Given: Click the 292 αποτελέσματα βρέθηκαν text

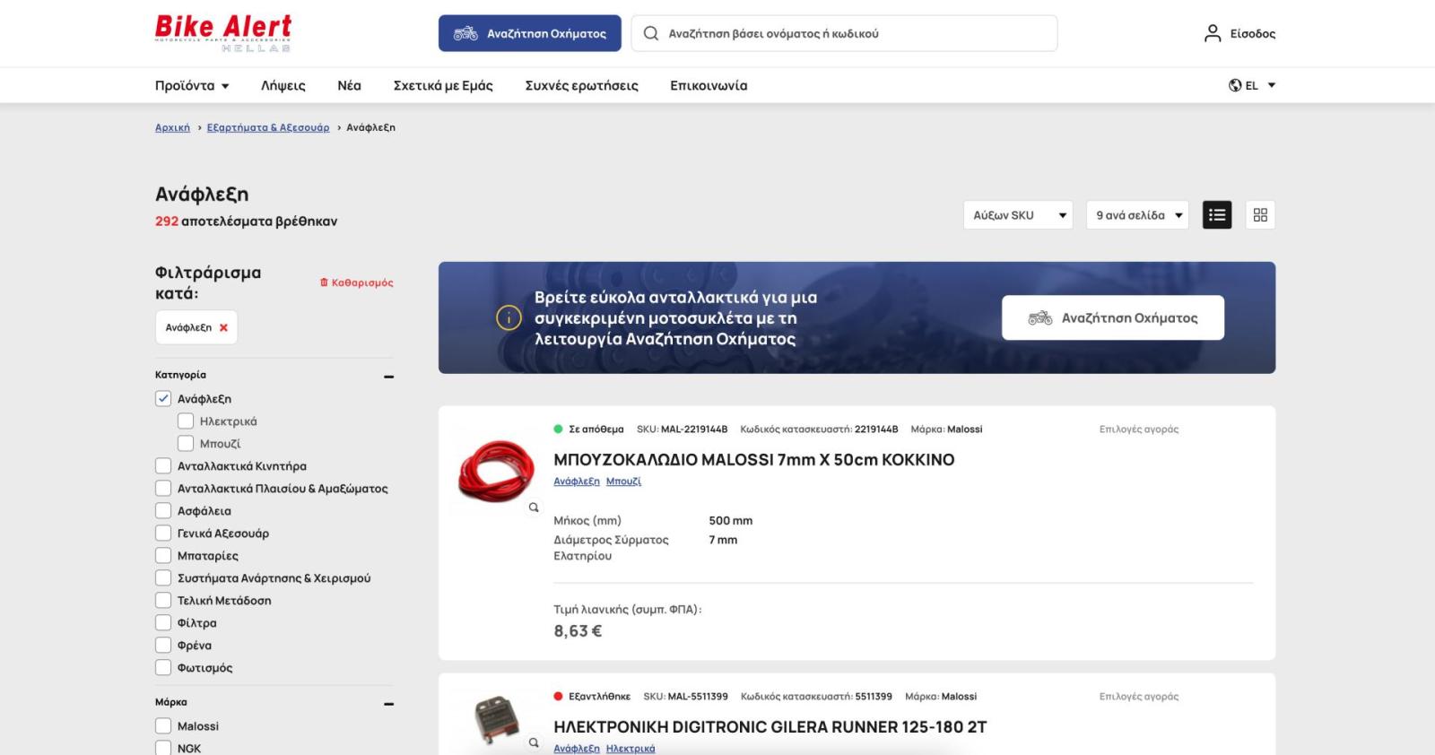Looking at the screenshot, I should [x=246, y=221].
